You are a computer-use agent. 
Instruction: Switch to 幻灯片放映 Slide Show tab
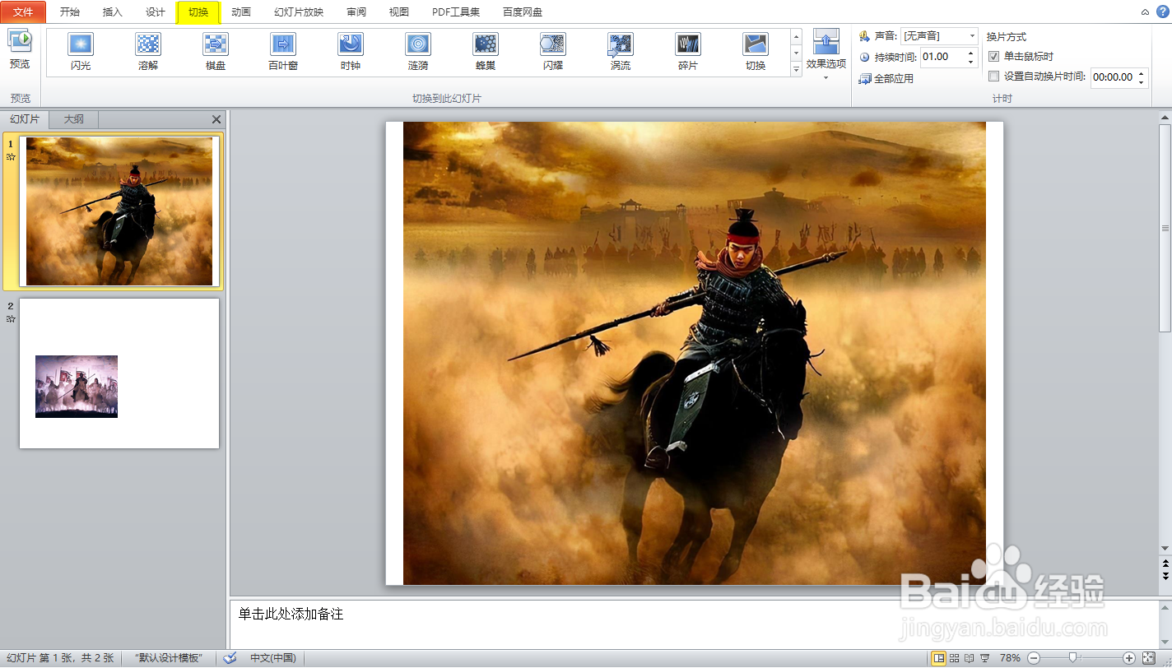coord(299,12)
